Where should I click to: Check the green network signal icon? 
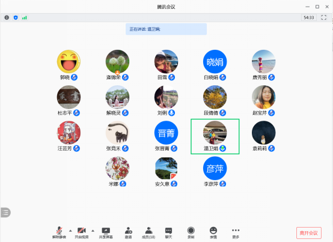pyautogui.click(x=25, y=17)
